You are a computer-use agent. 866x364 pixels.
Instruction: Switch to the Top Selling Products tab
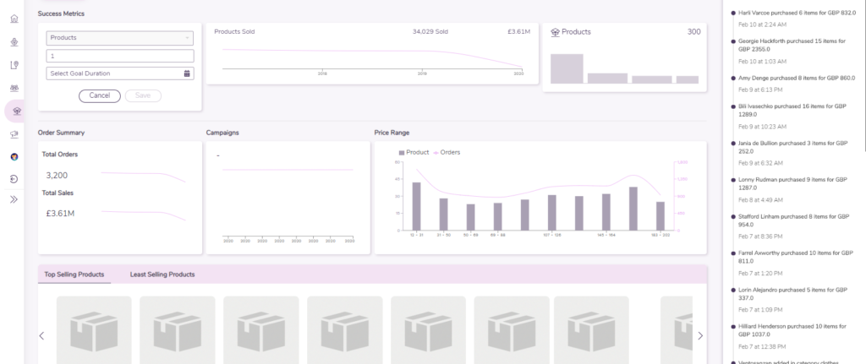[x=74, y=274]
